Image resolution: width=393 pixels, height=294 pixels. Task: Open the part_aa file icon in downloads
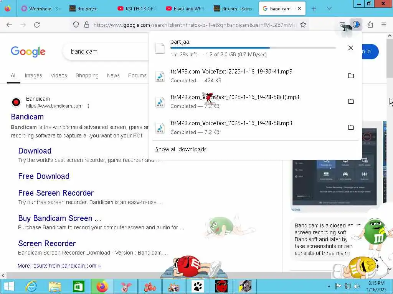(160, 48)
